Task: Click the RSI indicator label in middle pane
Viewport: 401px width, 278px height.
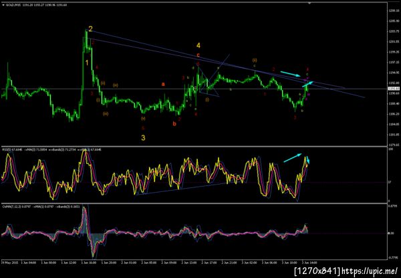Action: click(x=51, y=150)
